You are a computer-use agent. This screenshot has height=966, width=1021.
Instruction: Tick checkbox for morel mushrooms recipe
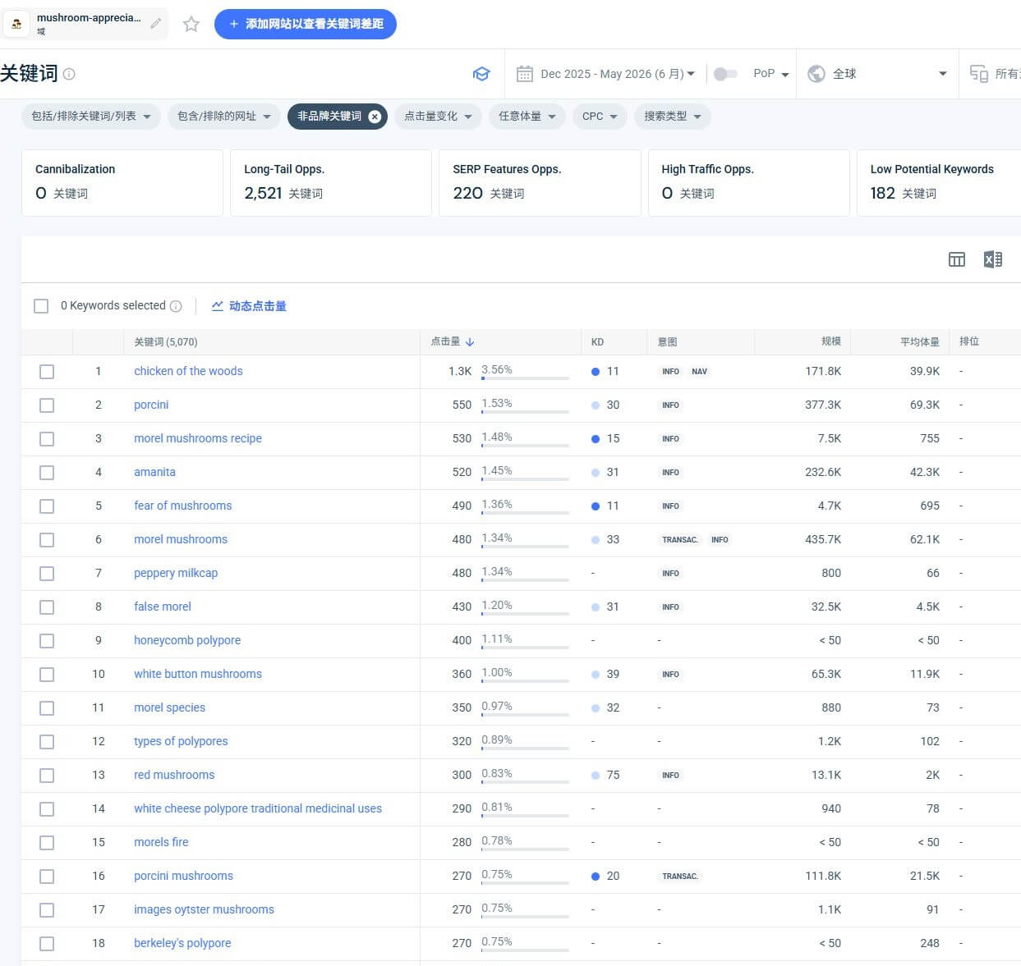tap(47, 439)
